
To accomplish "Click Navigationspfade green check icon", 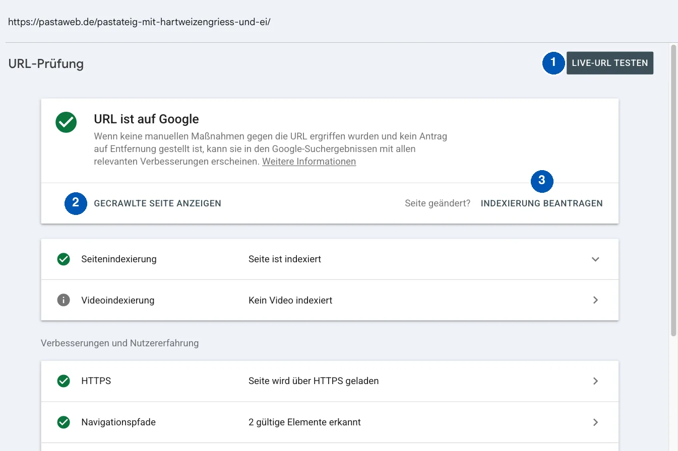I will pos(64,422).
